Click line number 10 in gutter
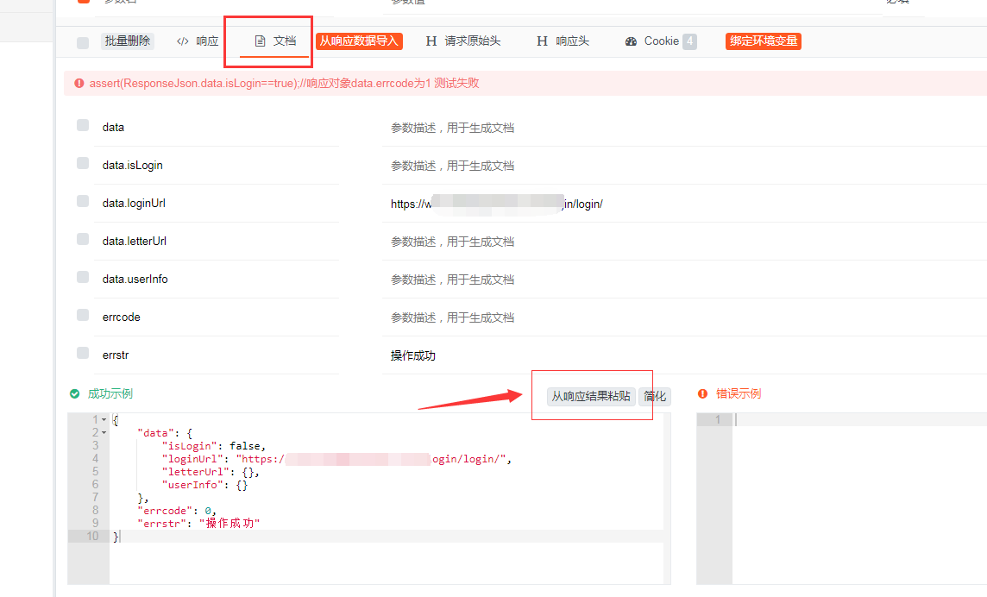 pos(92,536)
